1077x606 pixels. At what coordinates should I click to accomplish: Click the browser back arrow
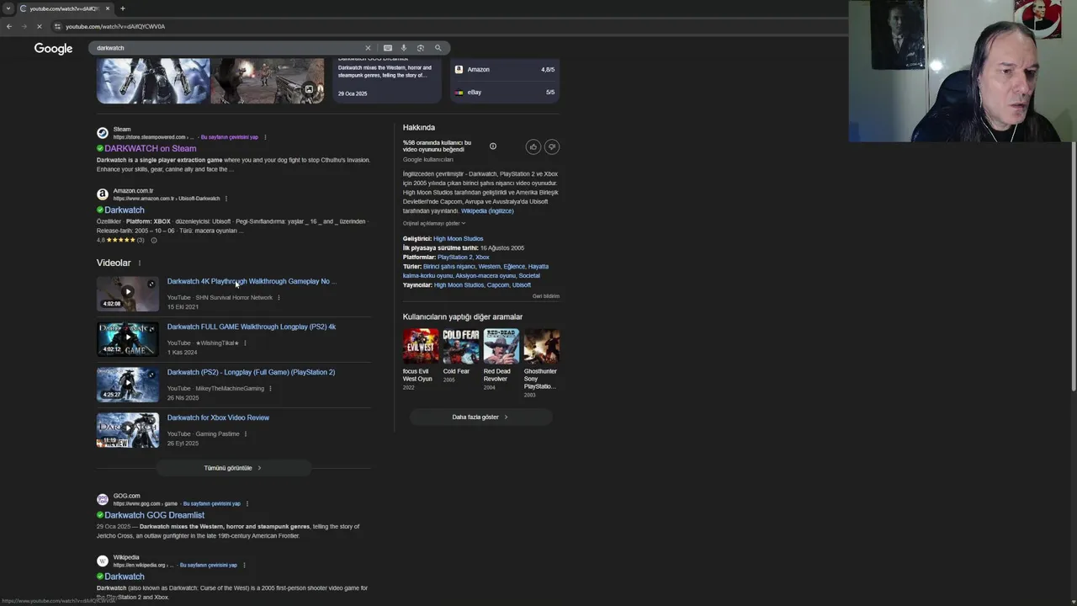click(x=9, y=26)
